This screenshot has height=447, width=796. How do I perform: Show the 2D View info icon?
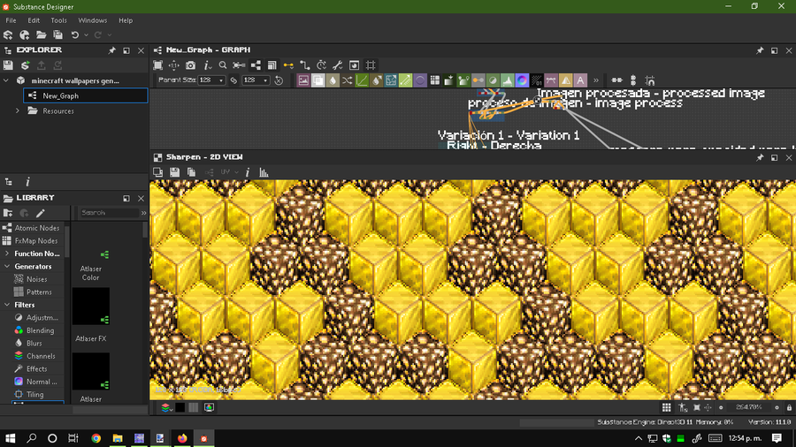248,172
